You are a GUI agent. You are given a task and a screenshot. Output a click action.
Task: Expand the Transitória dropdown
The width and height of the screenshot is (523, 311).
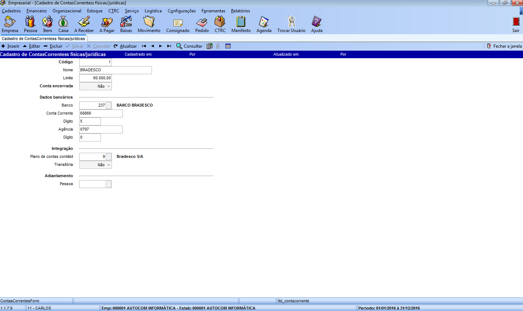(x=109, y=165)
